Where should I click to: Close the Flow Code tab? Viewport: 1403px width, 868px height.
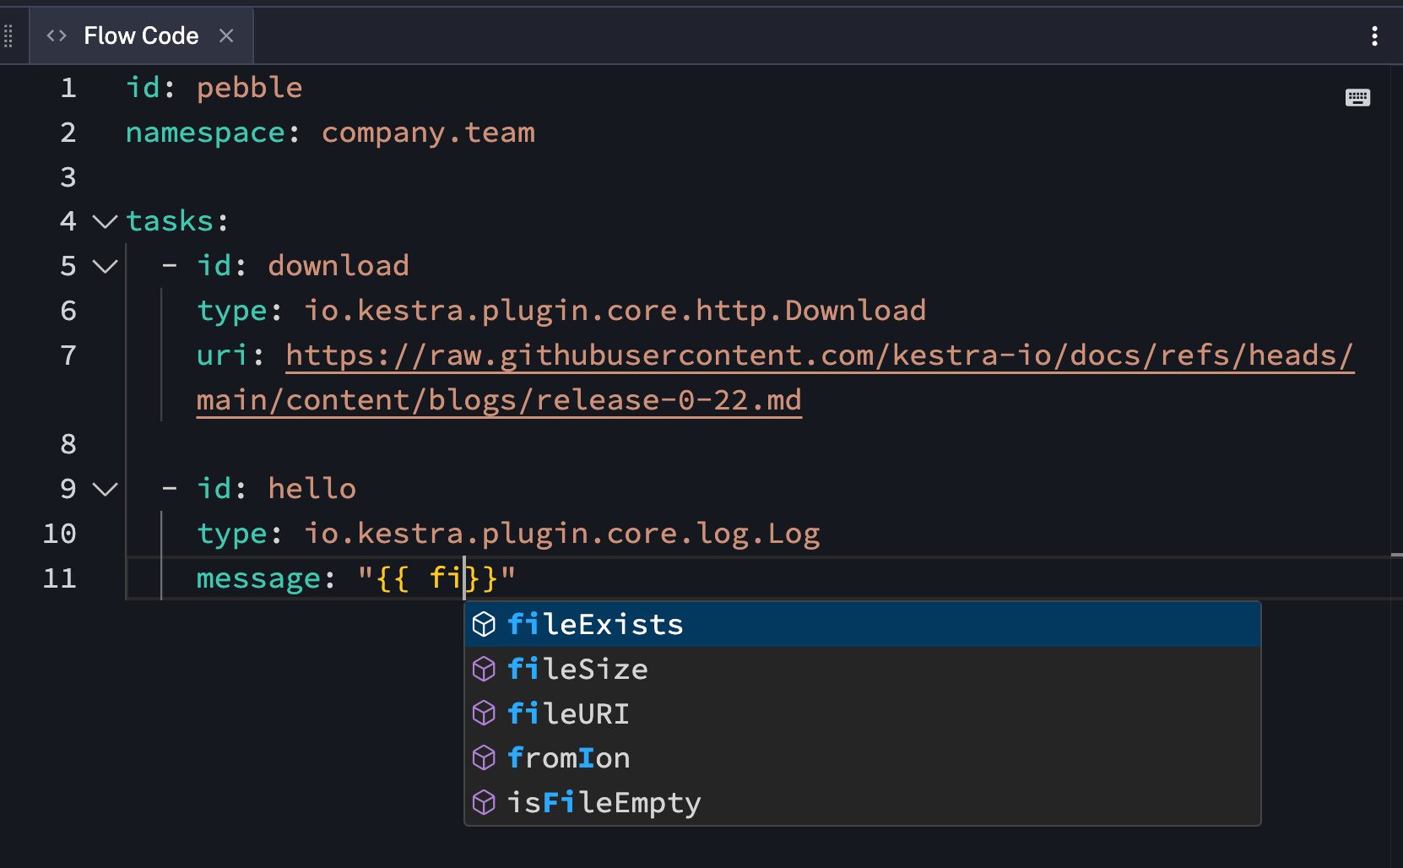tap(225, 35)
